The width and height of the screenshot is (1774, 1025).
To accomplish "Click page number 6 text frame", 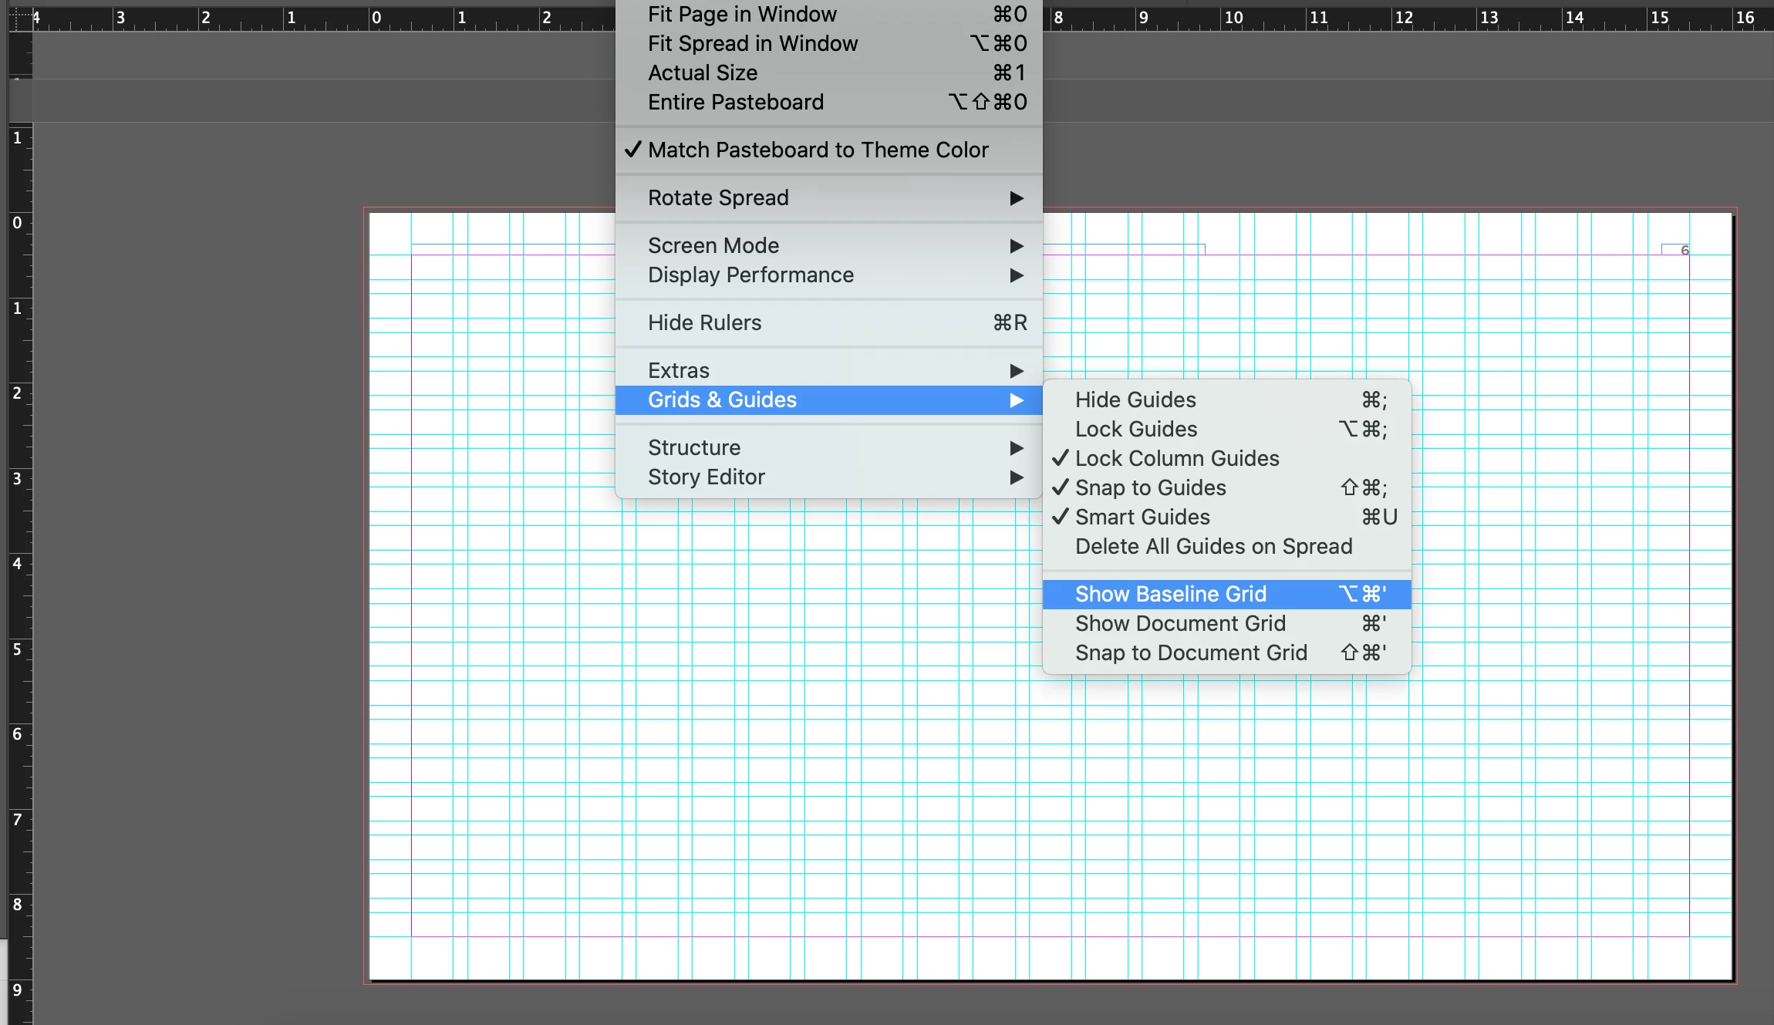I will 1678,250.
